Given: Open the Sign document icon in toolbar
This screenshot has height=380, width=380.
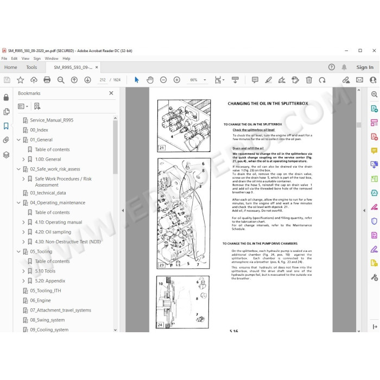Looking at the screenshot, I should coord(282,80).
